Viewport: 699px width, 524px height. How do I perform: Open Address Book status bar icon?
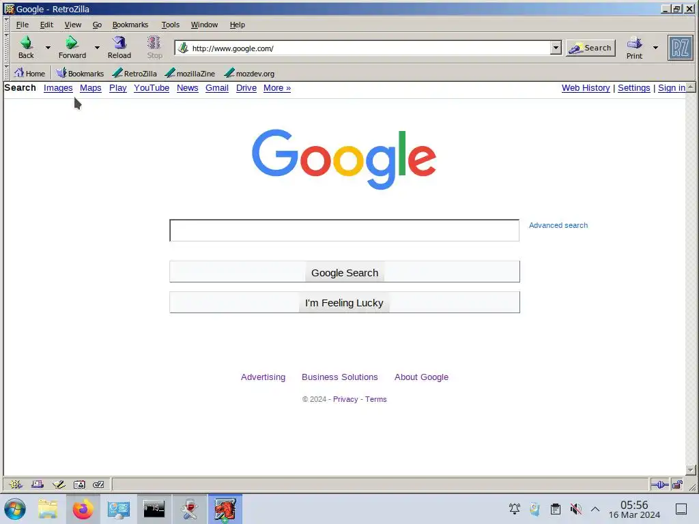coord(79,484)
